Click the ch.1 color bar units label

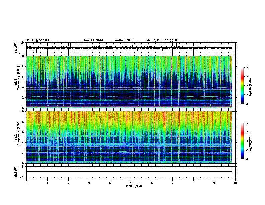[x=251, y=87]
